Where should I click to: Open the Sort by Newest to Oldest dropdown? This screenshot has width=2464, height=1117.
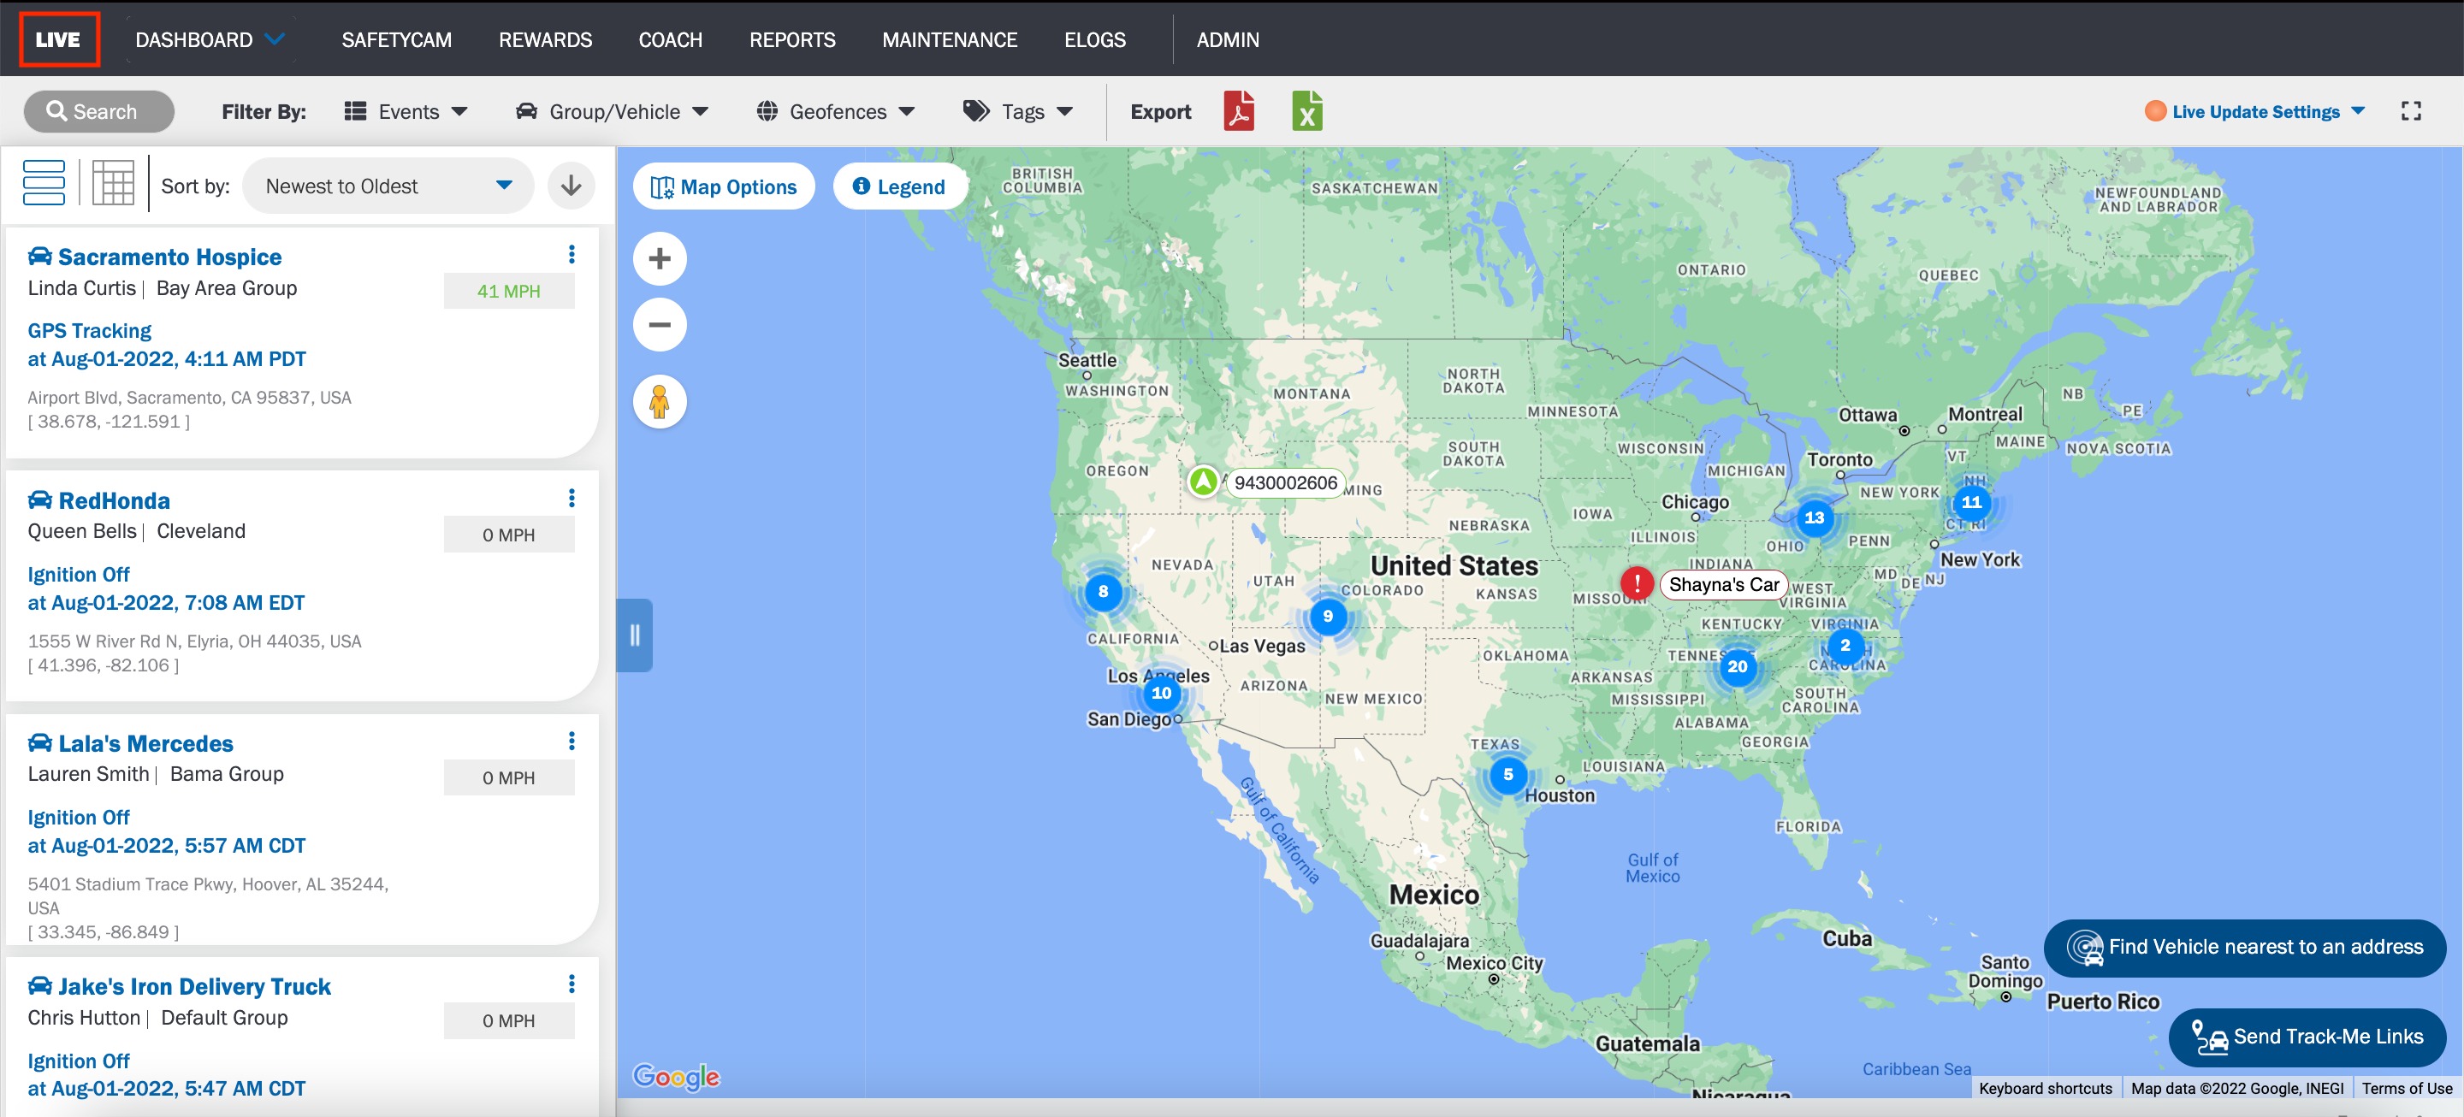[x=388, y=186]
